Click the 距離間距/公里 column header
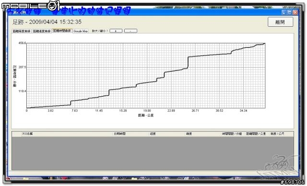The height and width of the screenshot is (186, 307). tap(256, 134)
